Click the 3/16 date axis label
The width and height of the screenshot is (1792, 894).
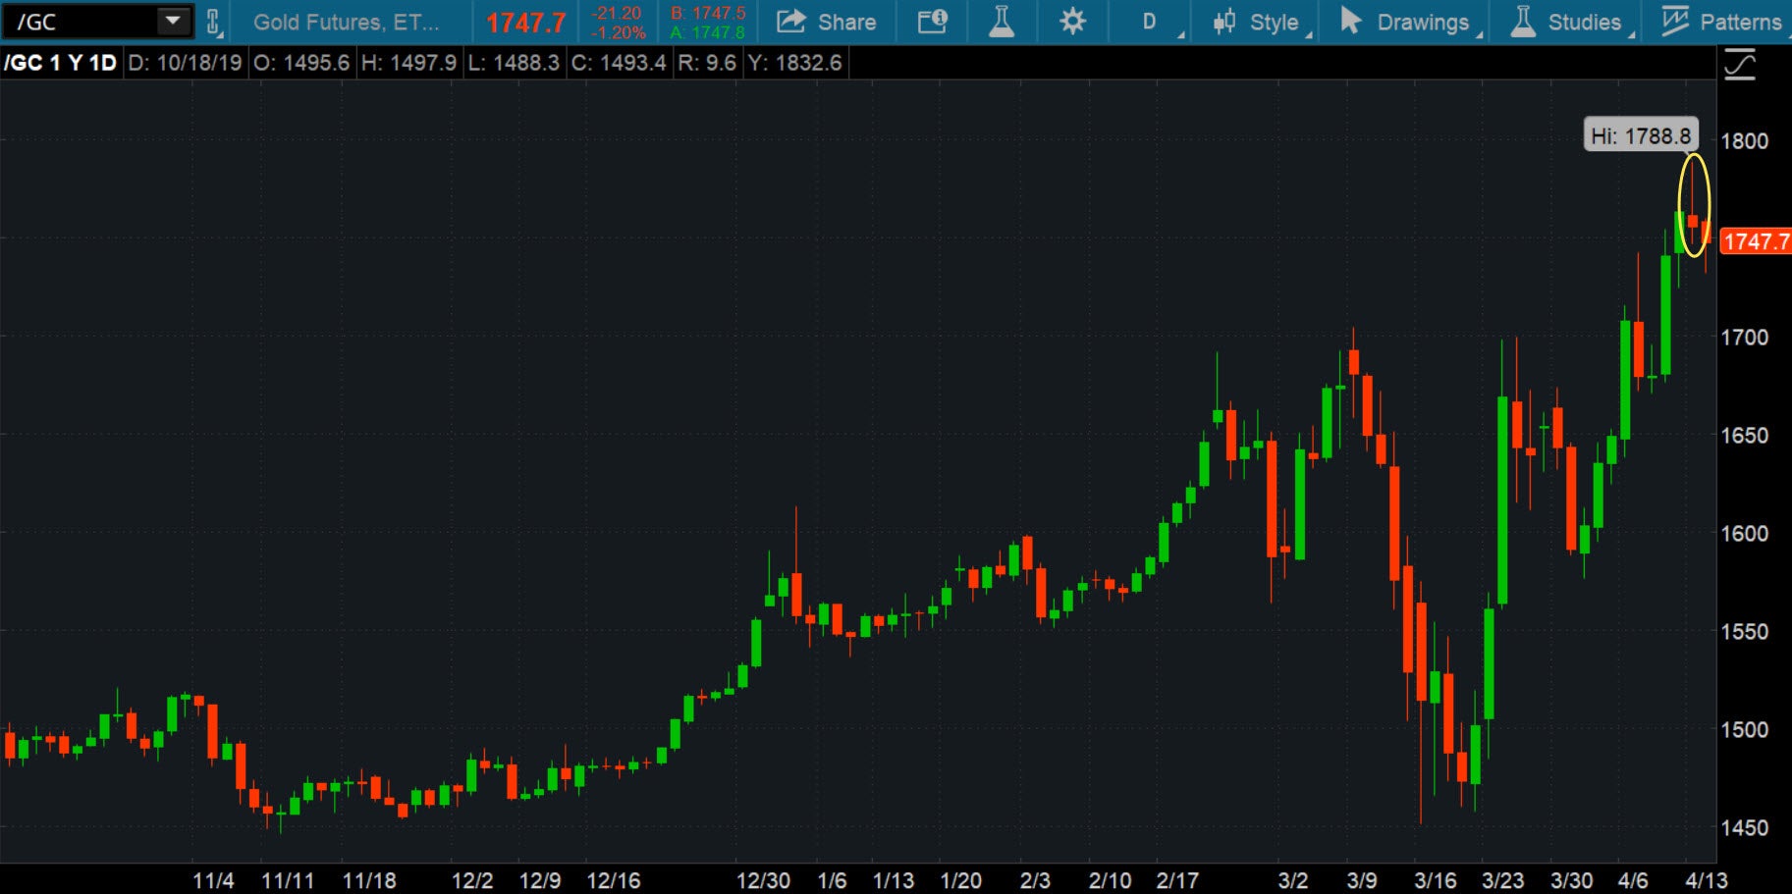click(x=1435, y=880)
